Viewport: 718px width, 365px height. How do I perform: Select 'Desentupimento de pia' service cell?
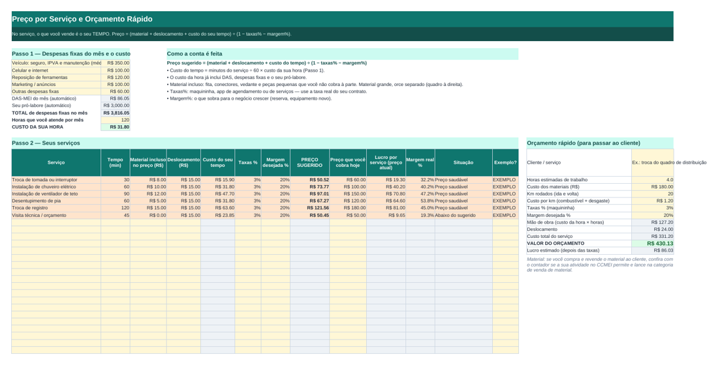[56, 201]
